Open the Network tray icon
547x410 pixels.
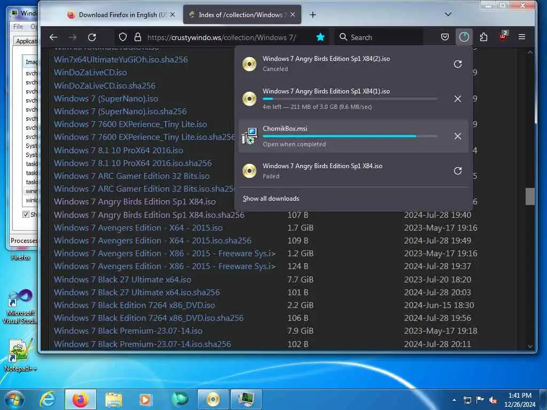coord(467,400)
